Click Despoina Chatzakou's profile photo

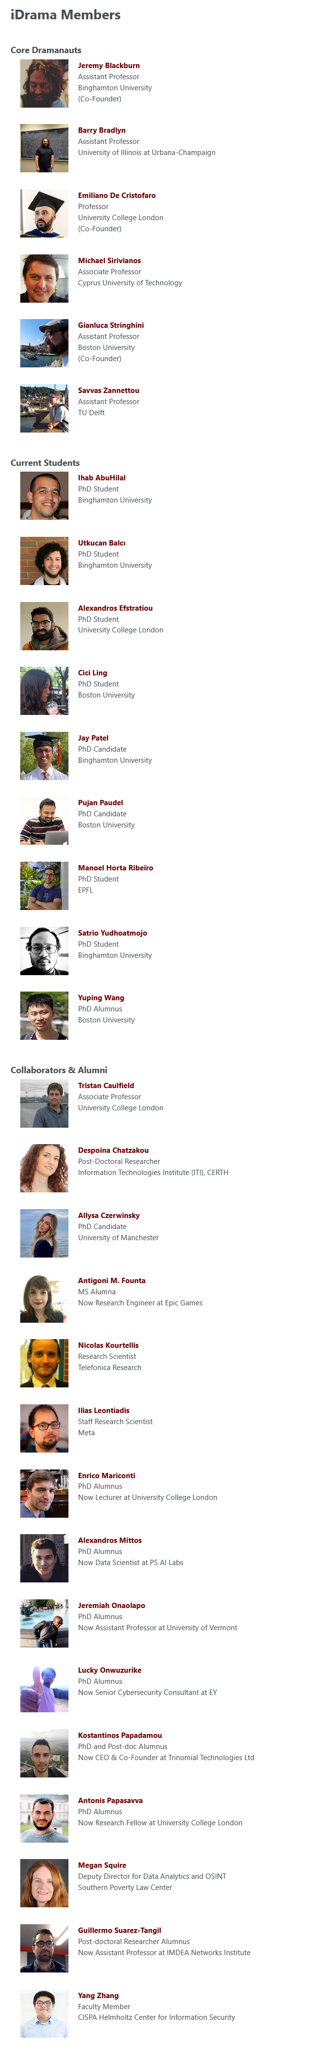coord(44,1168)
